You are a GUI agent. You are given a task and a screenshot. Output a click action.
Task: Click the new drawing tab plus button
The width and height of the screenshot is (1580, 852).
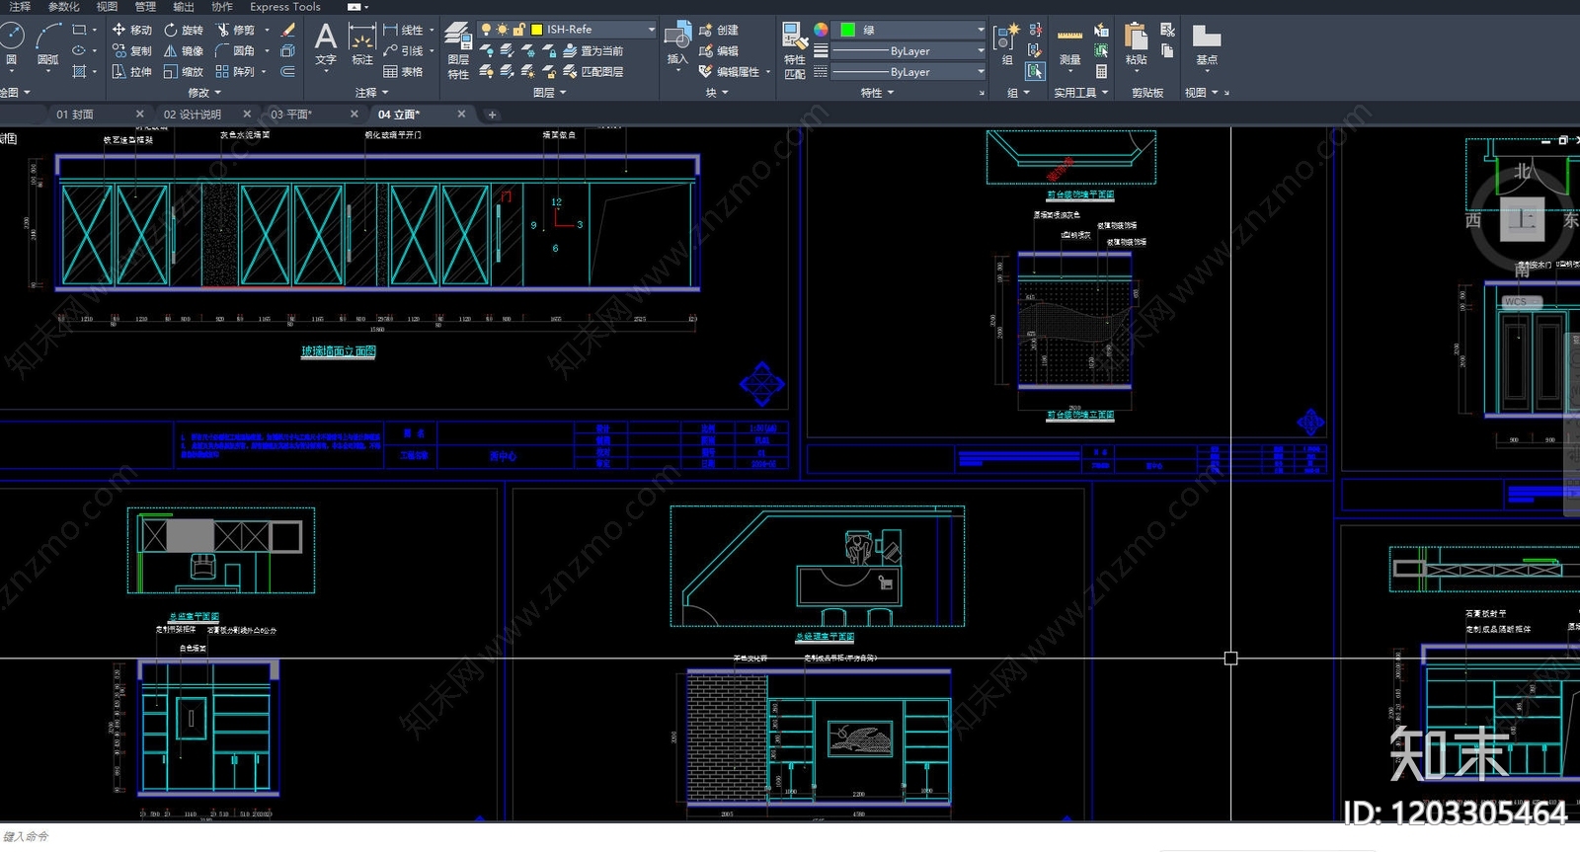click(492, 115)
